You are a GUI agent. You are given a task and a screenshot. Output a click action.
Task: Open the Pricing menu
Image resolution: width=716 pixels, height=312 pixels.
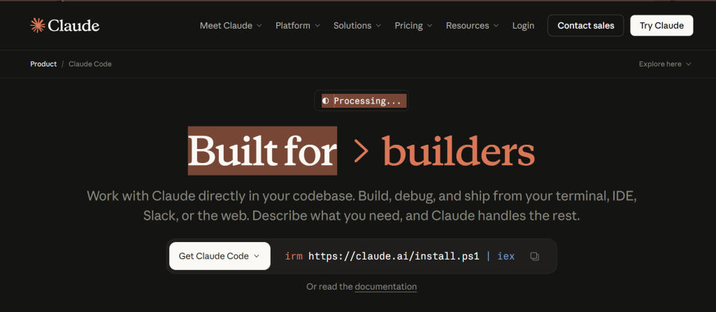point(413,26)
